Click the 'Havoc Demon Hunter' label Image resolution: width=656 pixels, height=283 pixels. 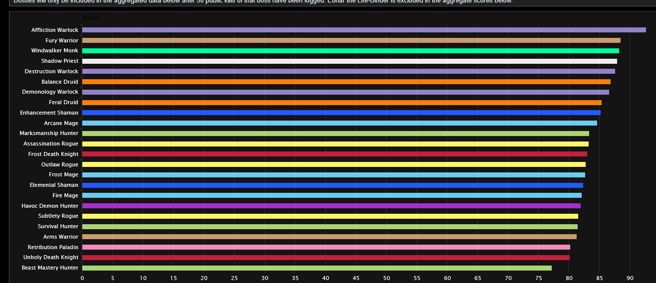(x=50, y=206)
